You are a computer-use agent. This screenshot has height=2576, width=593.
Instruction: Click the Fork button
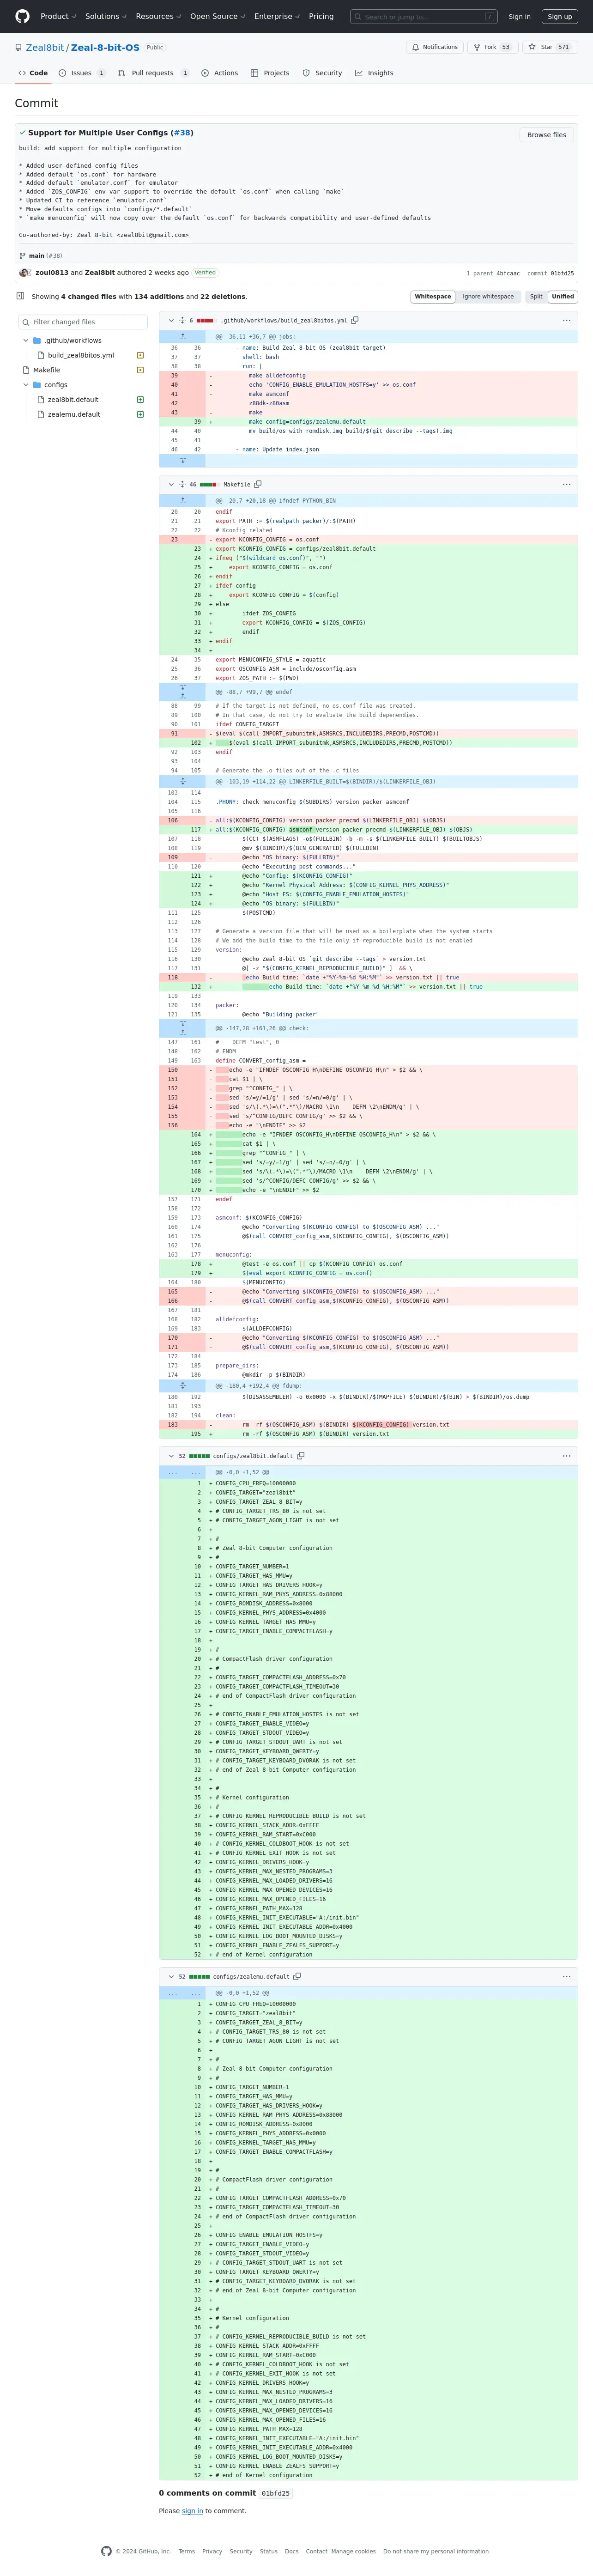click(492, 47)
